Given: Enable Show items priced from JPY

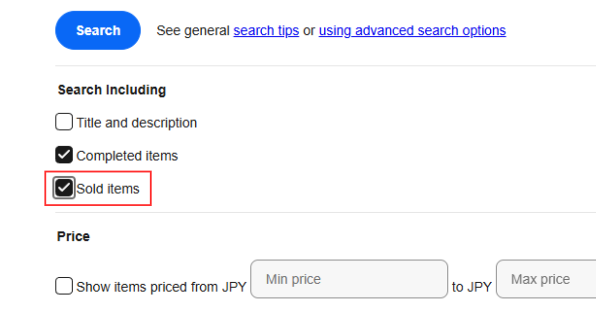Looking at the screenshot, I should [64, 286].
